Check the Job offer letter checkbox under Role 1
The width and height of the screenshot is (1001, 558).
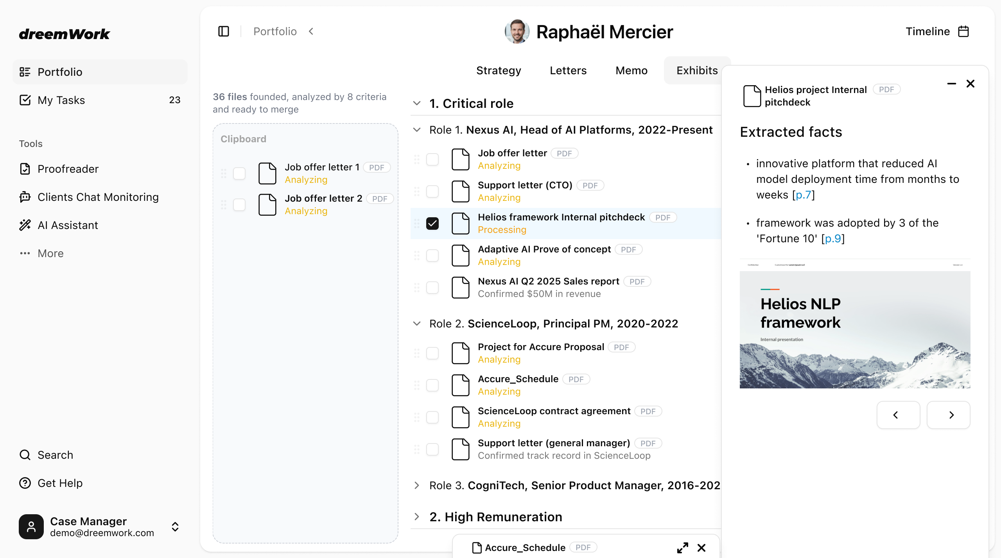click(x=432, y=159)
